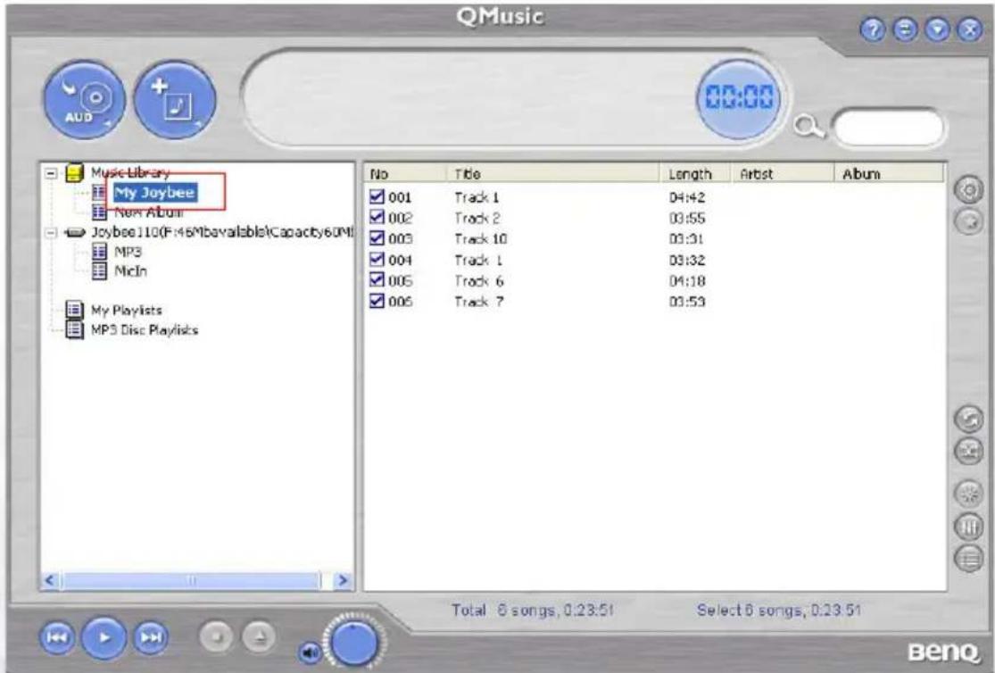The width and height of the screenshot is (995, 673).
Task: Click the 04:42 length value
Action: coord(687,197)
